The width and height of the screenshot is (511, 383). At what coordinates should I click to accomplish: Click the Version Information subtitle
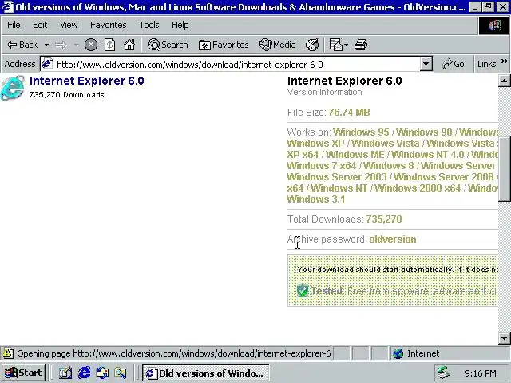coord(325,93)
